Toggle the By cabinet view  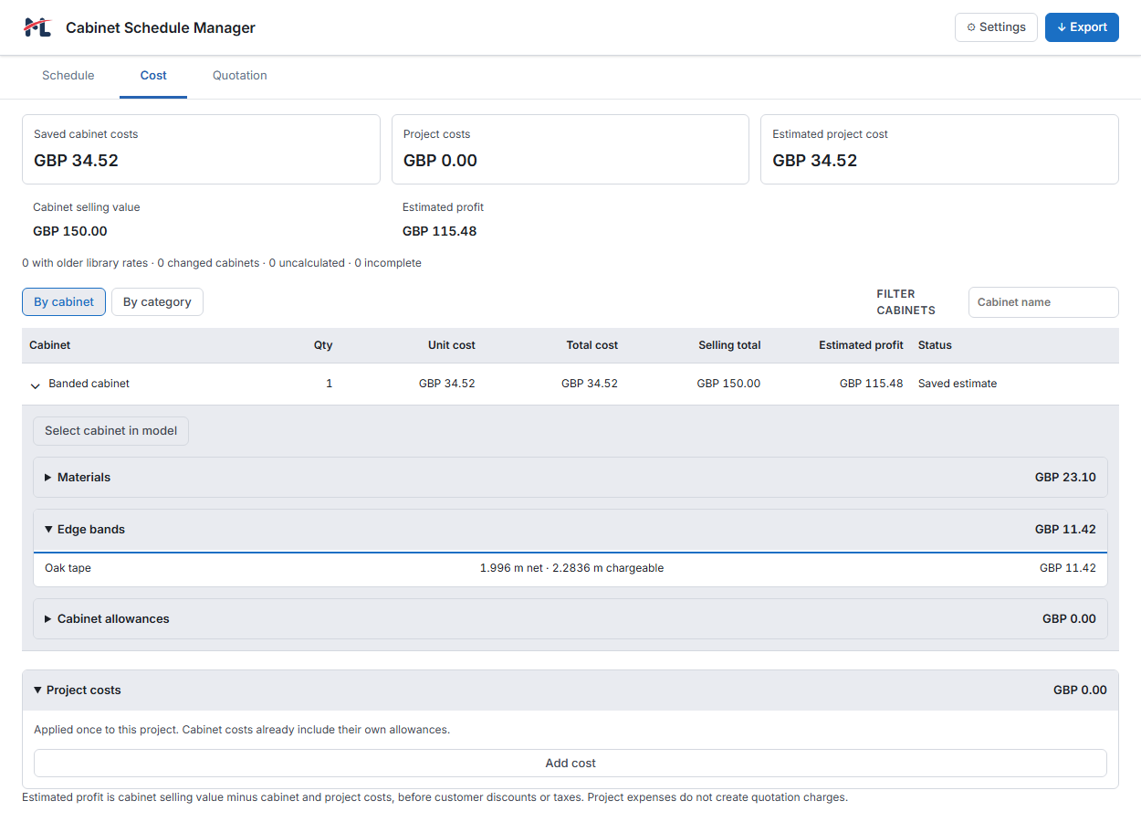tap(64, 302)
